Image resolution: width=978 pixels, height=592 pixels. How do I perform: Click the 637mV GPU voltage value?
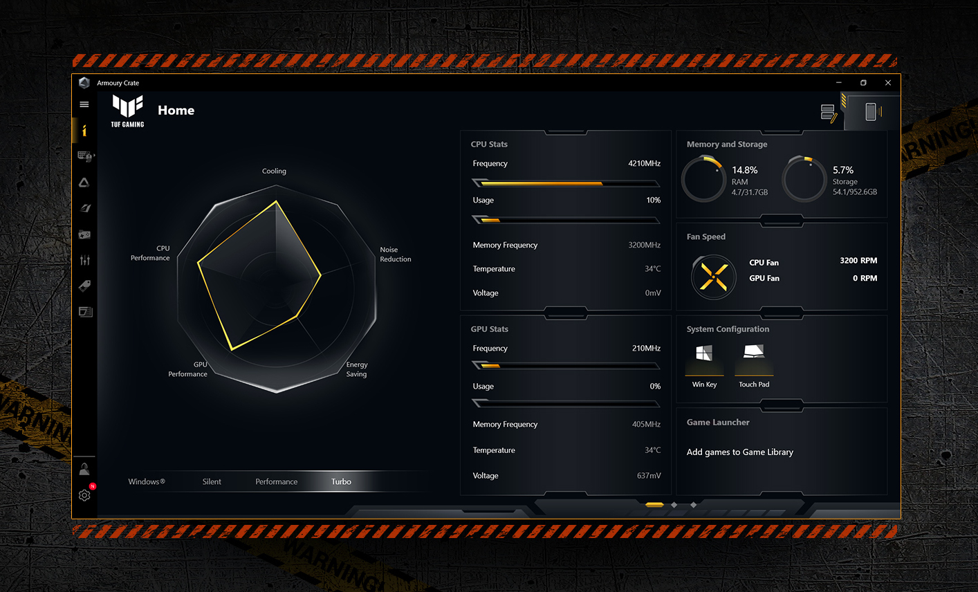click(x=648, y=476)
